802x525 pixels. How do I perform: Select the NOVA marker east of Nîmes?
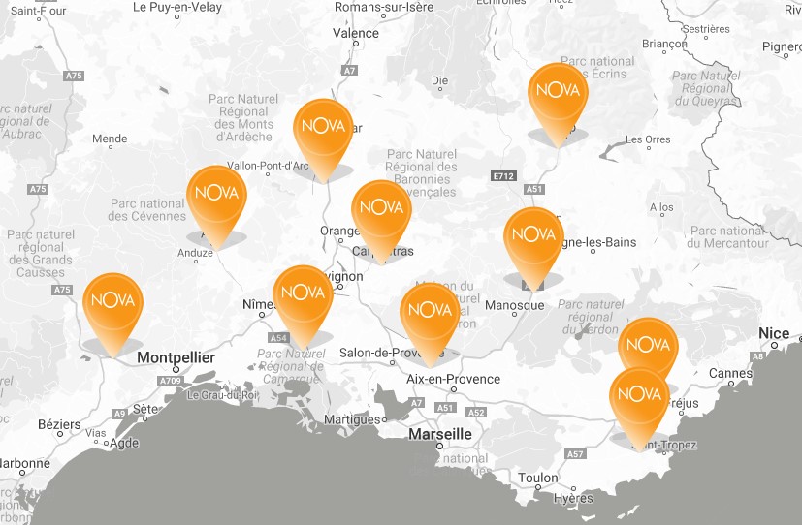point(303,293)
